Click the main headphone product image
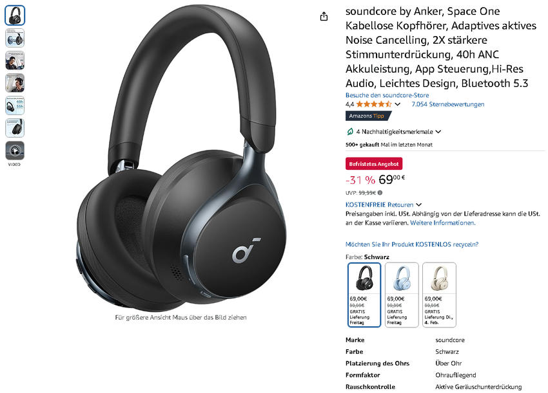The image size is (548, 393). [181, 159]
